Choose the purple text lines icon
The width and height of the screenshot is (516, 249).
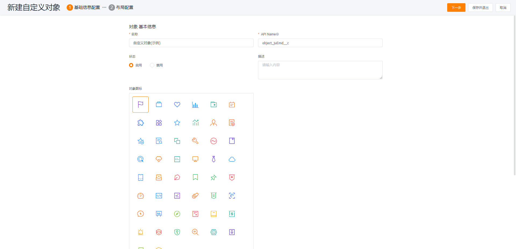[177, 196]
